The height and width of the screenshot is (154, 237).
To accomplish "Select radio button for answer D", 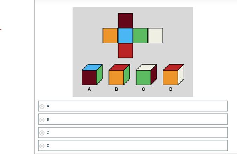I will coord(42,146).
